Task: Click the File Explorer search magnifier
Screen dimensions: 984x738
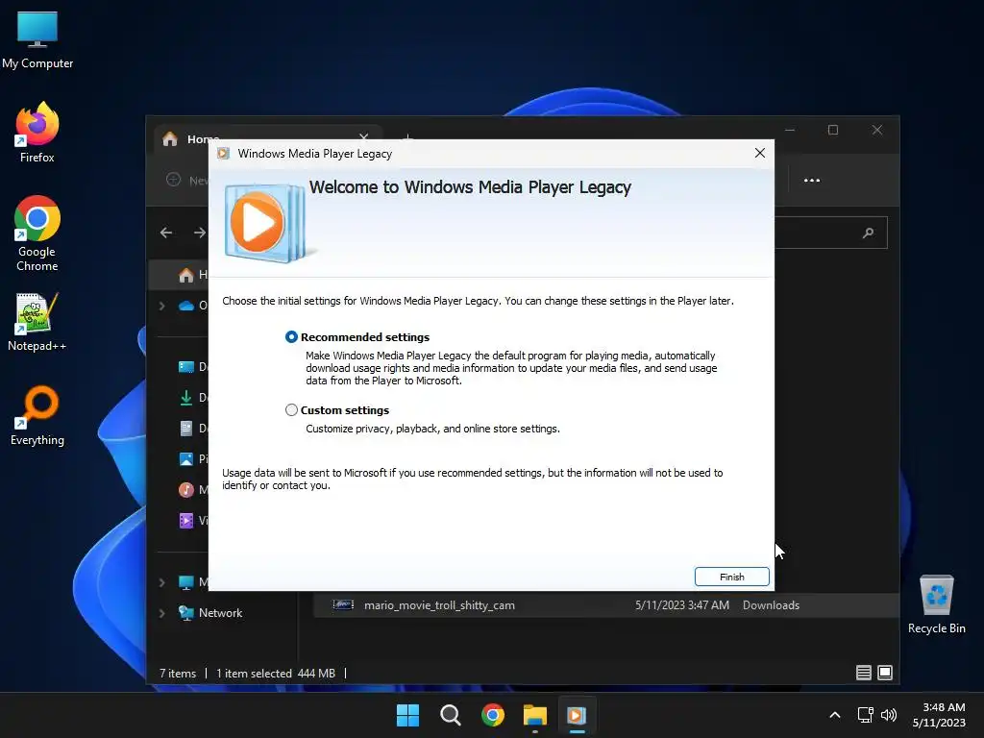Action: (x=869, y=233)
